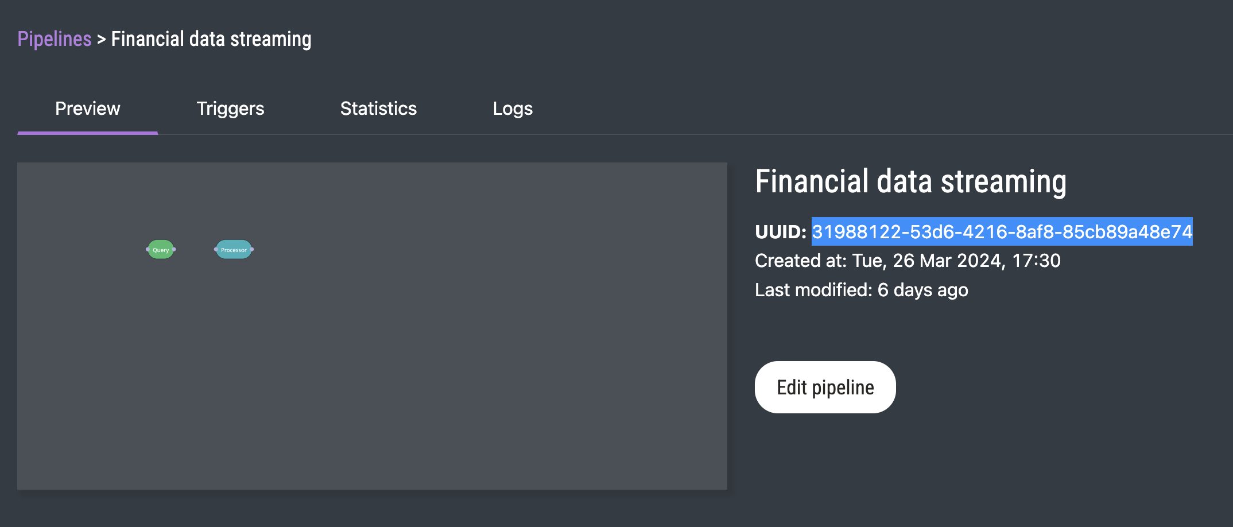Viewport: 1233px width, 527px height.
Task: Select the teal Processor node
Action: coord(234,250)
